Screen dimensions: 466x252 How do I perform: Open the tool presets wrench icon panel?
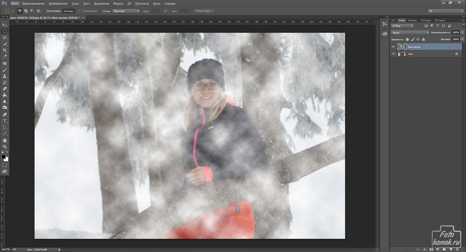(x=385, y=24)
